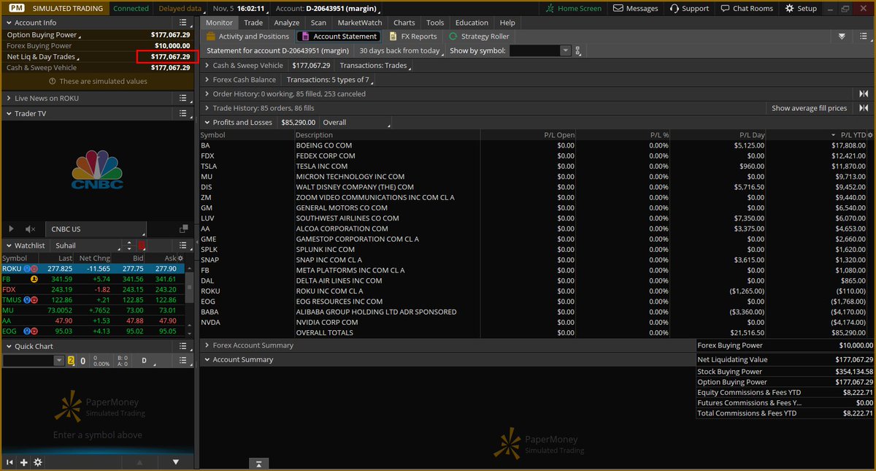The image size is (876, 471).
Task: Open Quick Chart options list icon
Action: tap(185, 361)
